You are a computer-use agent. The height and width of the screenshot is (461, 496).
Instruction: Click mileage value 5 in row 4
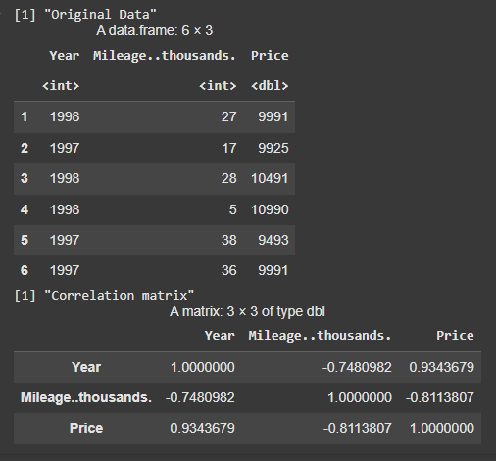click(x=232, y=209)
